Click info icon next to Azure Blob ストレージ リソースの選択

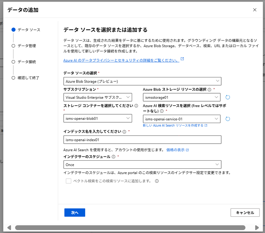[209, 90]
